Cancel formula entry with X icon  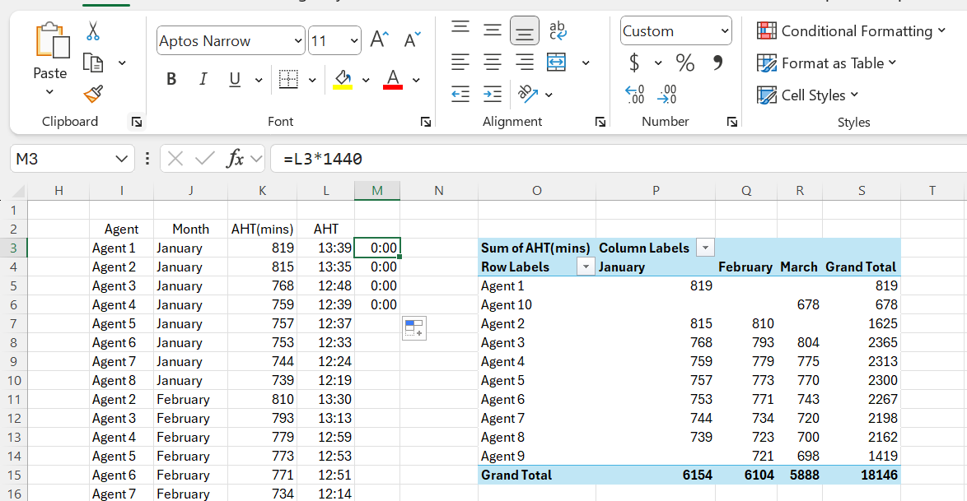pyautogui.click(x=175, y=159)
